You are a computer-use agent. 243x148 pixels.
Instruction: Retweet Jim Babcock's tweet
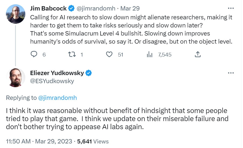pyautogui.click(x=72, y=54)
